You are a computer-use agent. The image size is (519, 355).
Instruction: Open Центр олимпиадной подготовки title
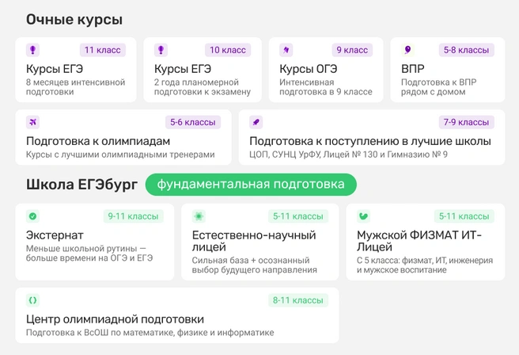tap(116, 319)
